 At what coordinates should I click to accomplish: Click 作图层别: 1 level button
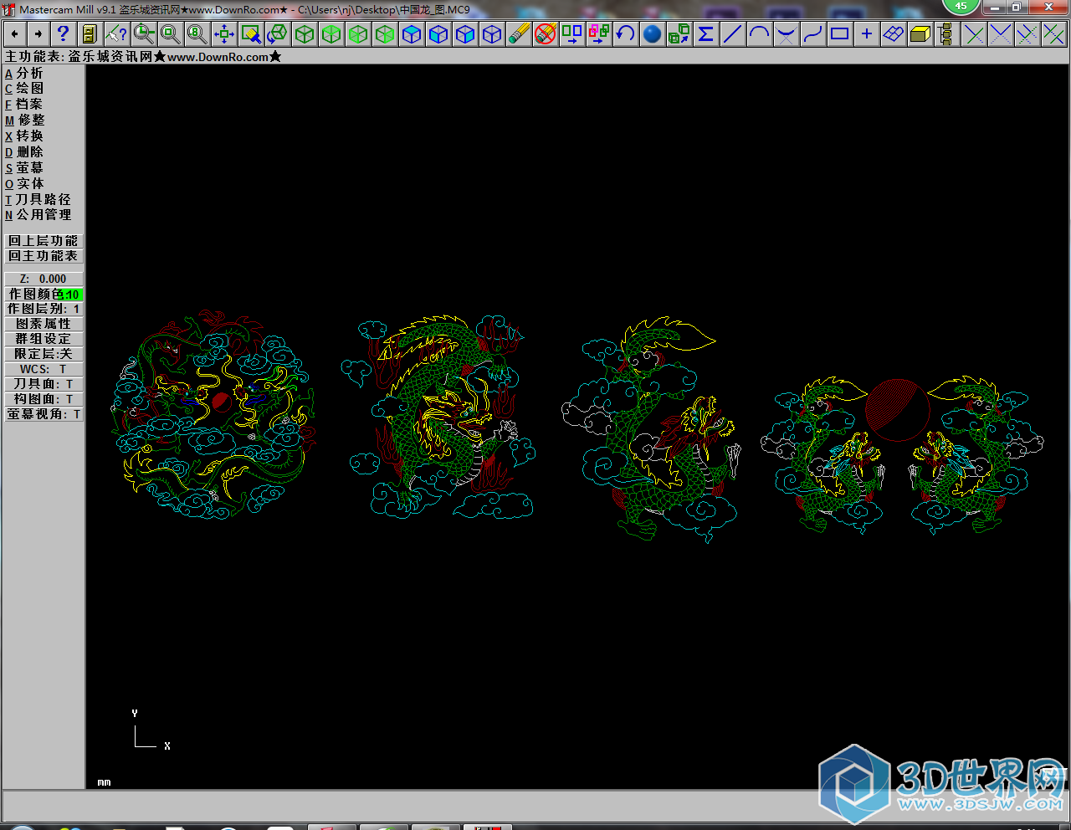44,309
